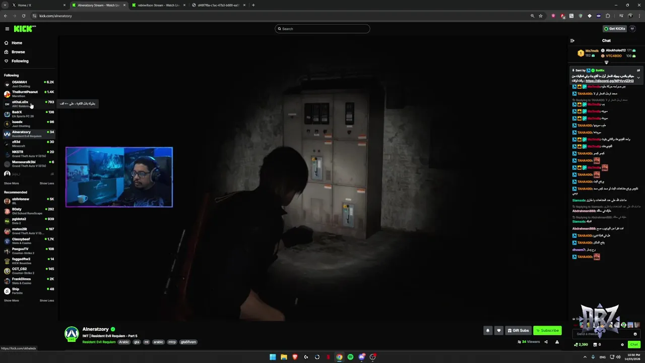Open B0aty recommended channel
This screenshot has width=645, height=363.
pos(29,211)
